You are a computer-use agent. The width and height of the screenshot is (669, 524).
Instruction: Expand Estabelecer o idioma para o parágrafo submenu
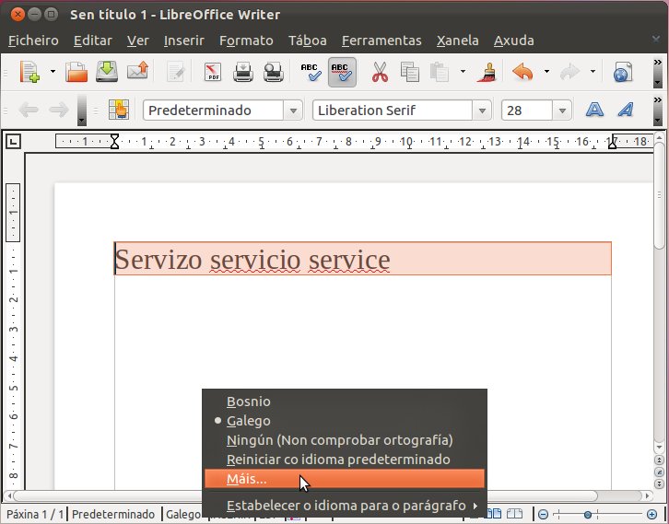(345, 506)
